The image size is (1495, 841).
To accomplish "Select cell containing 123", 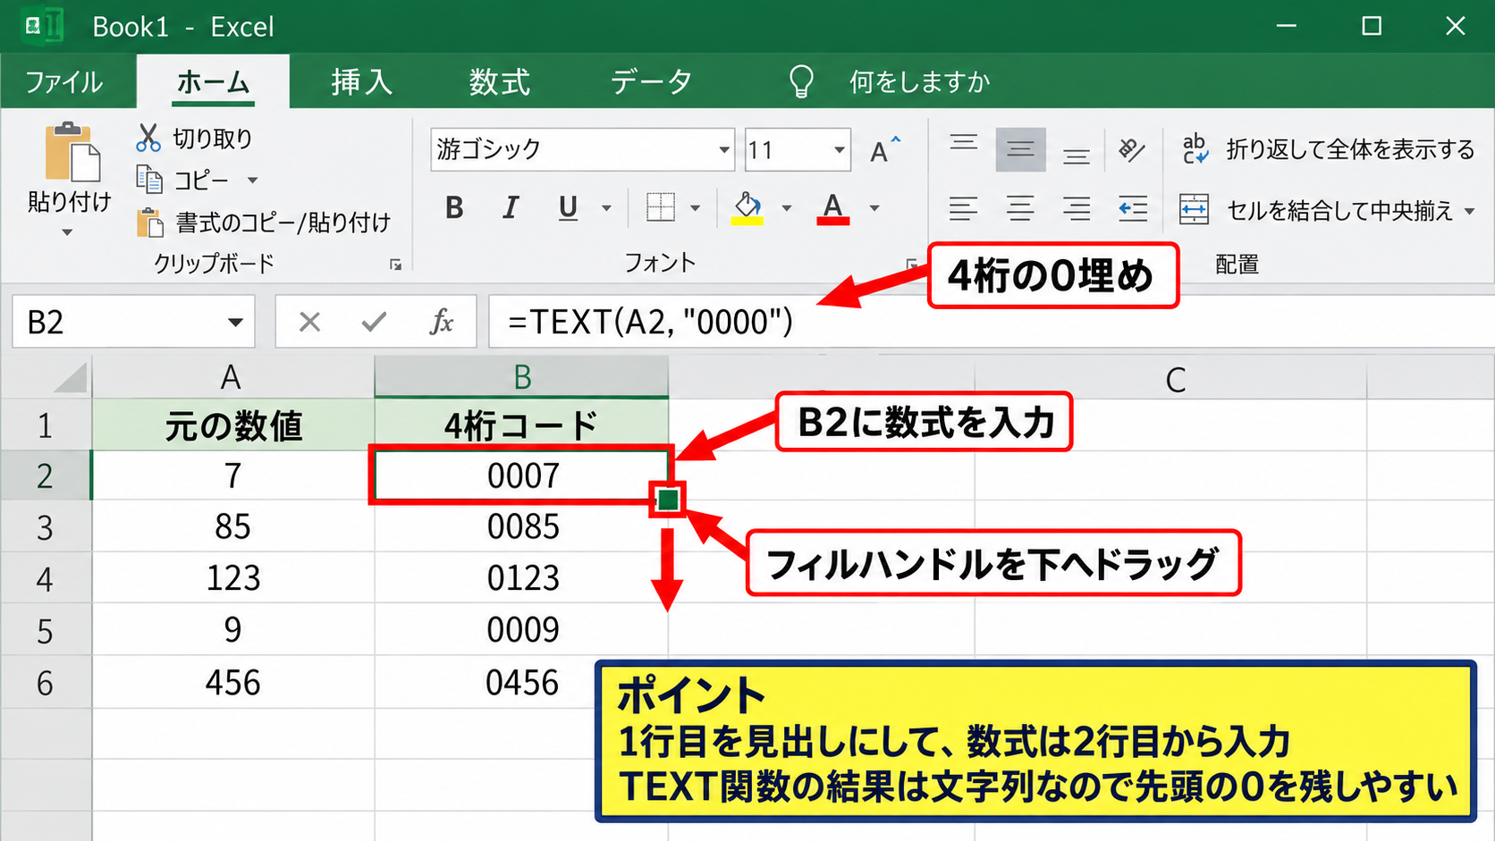I will tap(232, 578).
